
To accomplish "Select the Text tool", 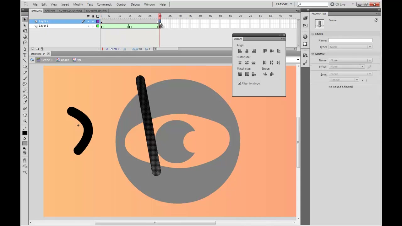I will [25, 55].
